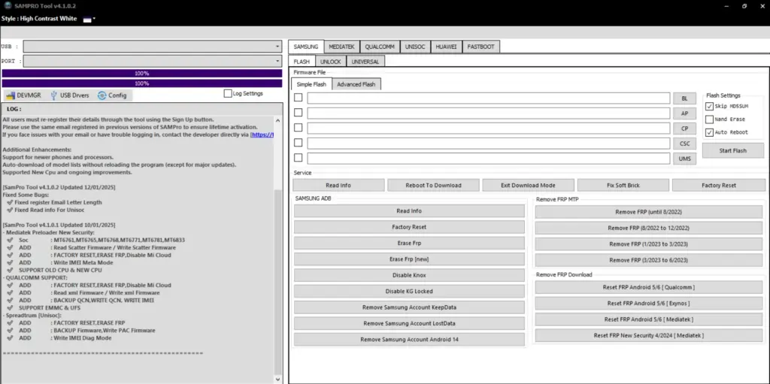The height and width of the screenshot is (384, 770).
Task: Switch to the UNISOC tab
Action: pyautogui.click(x=415, y=47)
